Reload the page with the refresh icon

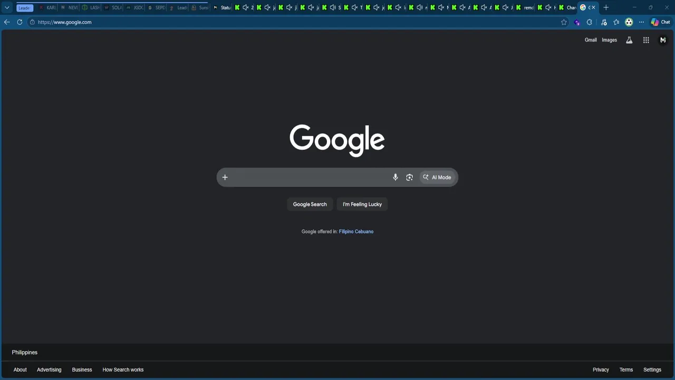point(20,22)
